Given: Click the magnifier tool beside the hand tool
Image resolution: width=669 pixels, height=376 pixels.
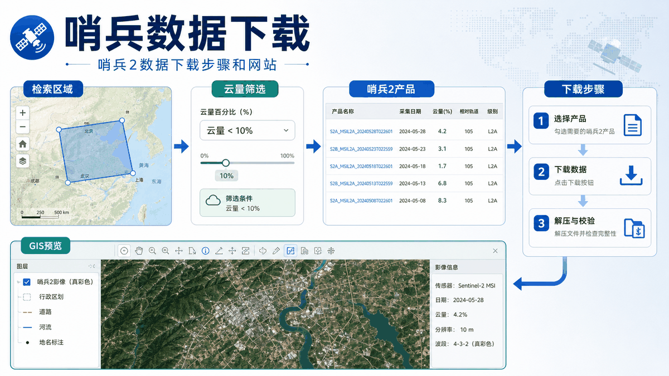Looking at the screenshot, I should (152, 251).
